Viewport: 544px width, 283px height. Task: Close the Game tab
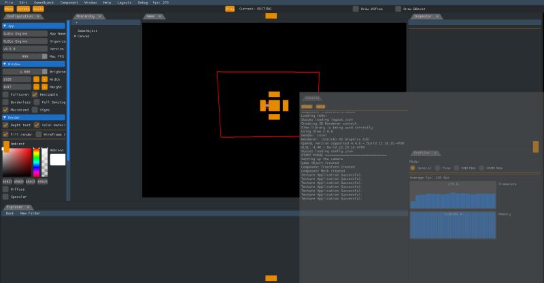[x=160, y=16]
